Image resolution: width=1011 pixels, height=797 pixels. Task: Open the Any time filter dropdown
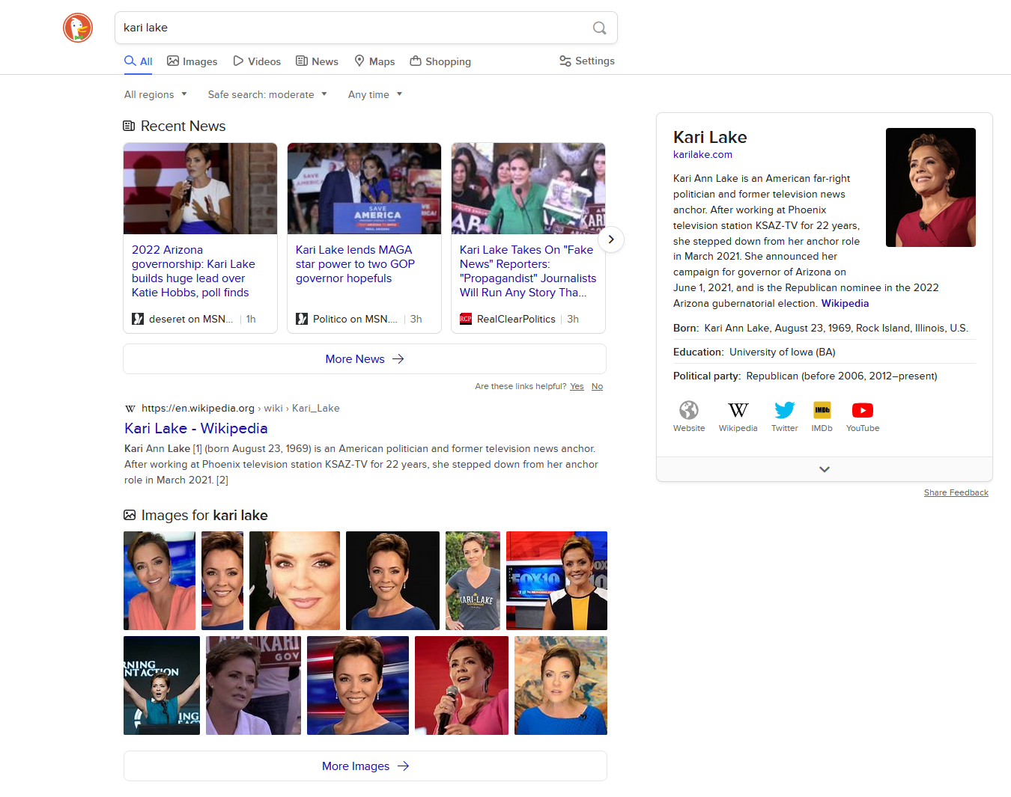374,94
